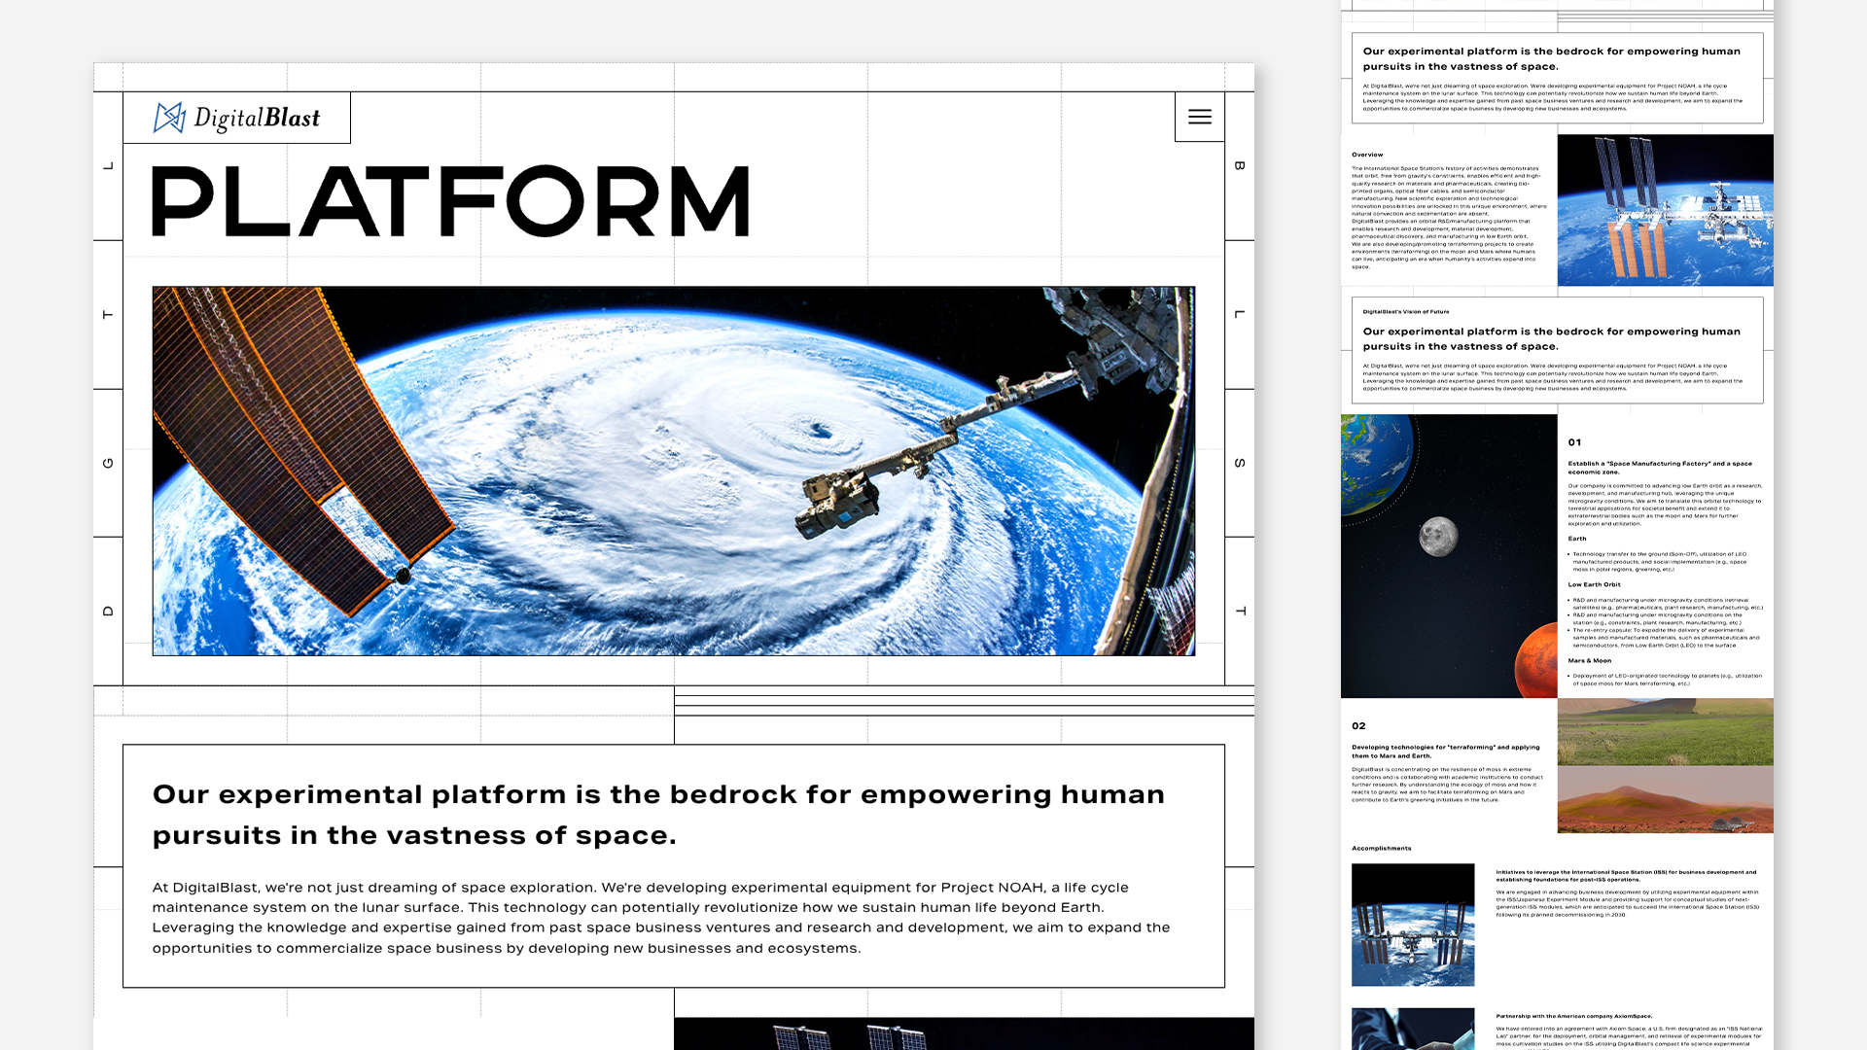Click 'Establish a Space Manufacturing Factory' heading
The image size is (1867, 1050).
[1660, 468]
